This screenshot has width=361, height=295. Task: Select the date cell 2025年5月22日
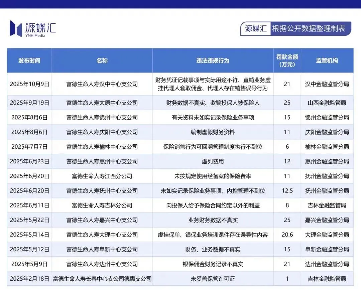tap(29, 220)
